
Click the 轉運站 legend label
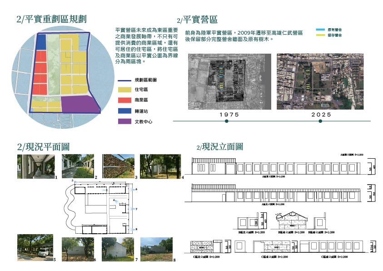click(141, 111)
